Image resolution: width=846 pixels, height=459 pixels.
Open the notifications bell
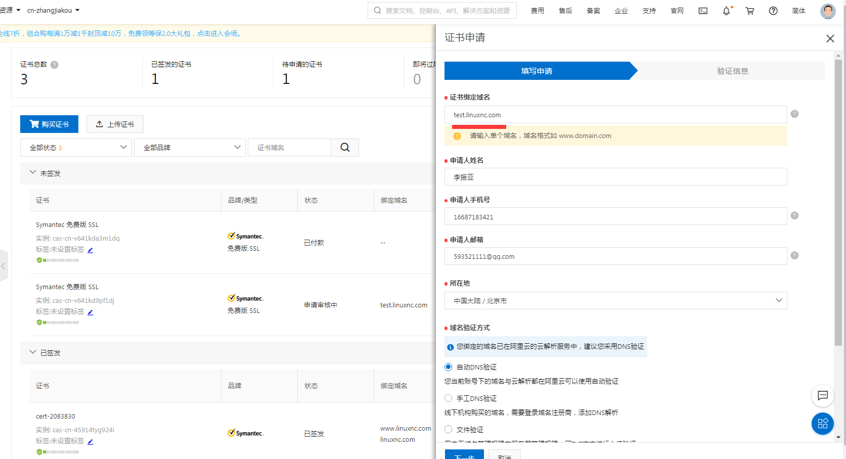727,11
